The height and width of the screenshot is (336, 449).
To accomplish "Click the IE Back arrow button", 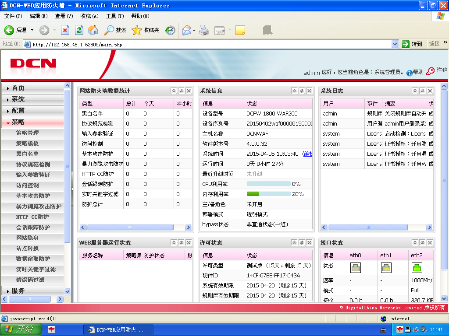I will 9,30.
